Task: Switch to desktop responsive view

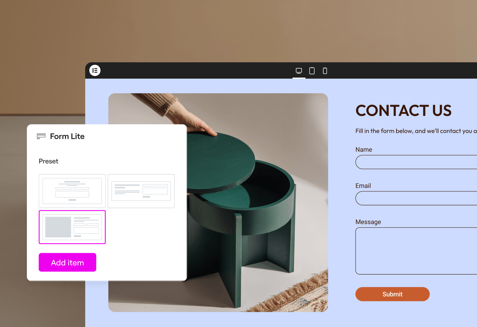Action: [x=299, y=71]
